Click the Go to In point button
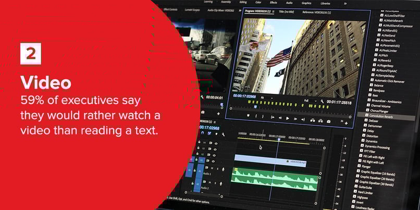The height and width of the screenshot is (210, 420). click(273, 117)
